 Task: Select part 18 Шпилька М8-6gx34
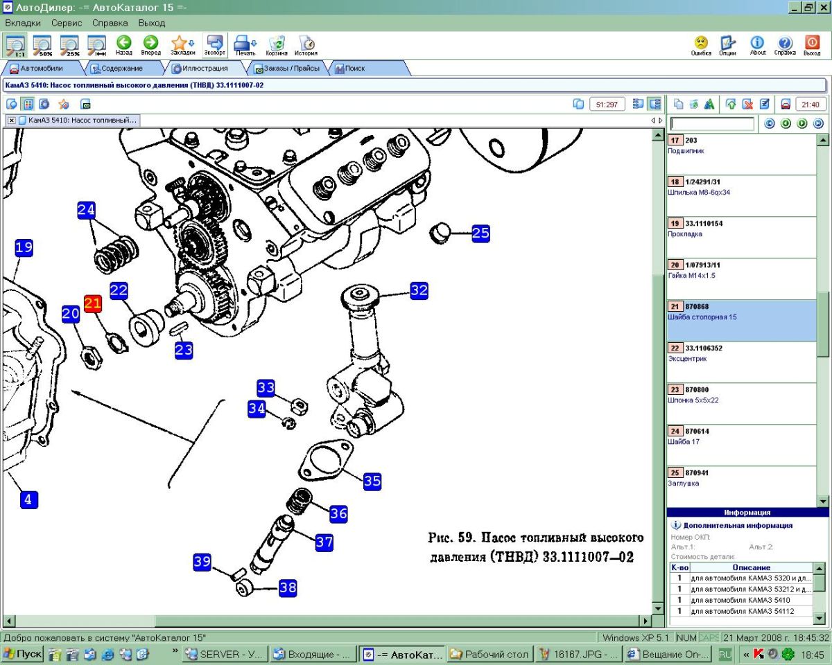click(741, 195)
